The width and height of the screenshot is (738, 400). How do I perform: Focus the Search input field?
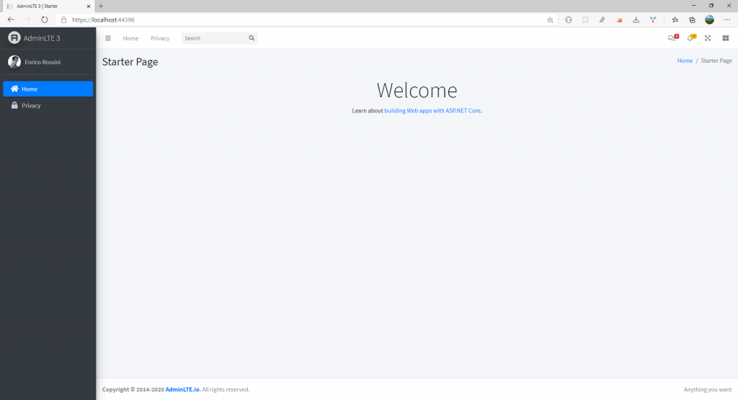point(214,38)
